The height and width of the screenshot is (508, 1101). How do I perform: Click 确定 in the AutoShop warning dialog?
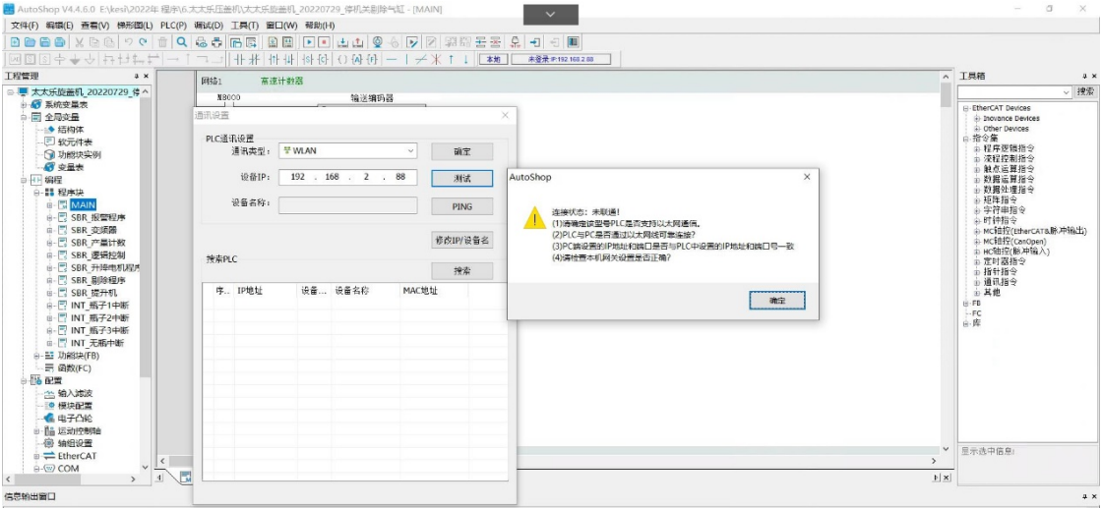coord(776,301)
